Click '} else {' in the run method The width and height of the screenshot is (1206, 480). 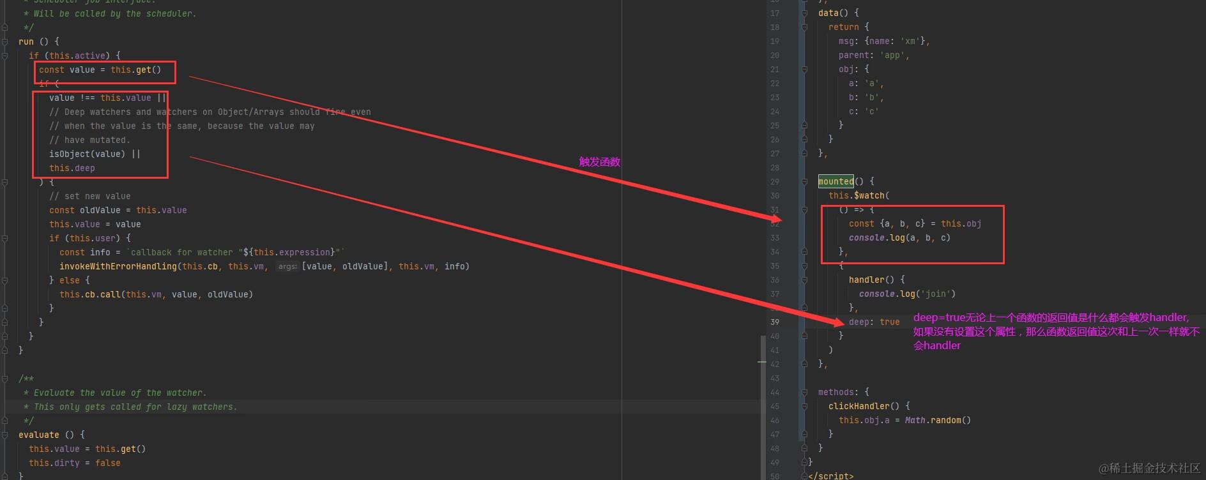[x=69, y=280]
